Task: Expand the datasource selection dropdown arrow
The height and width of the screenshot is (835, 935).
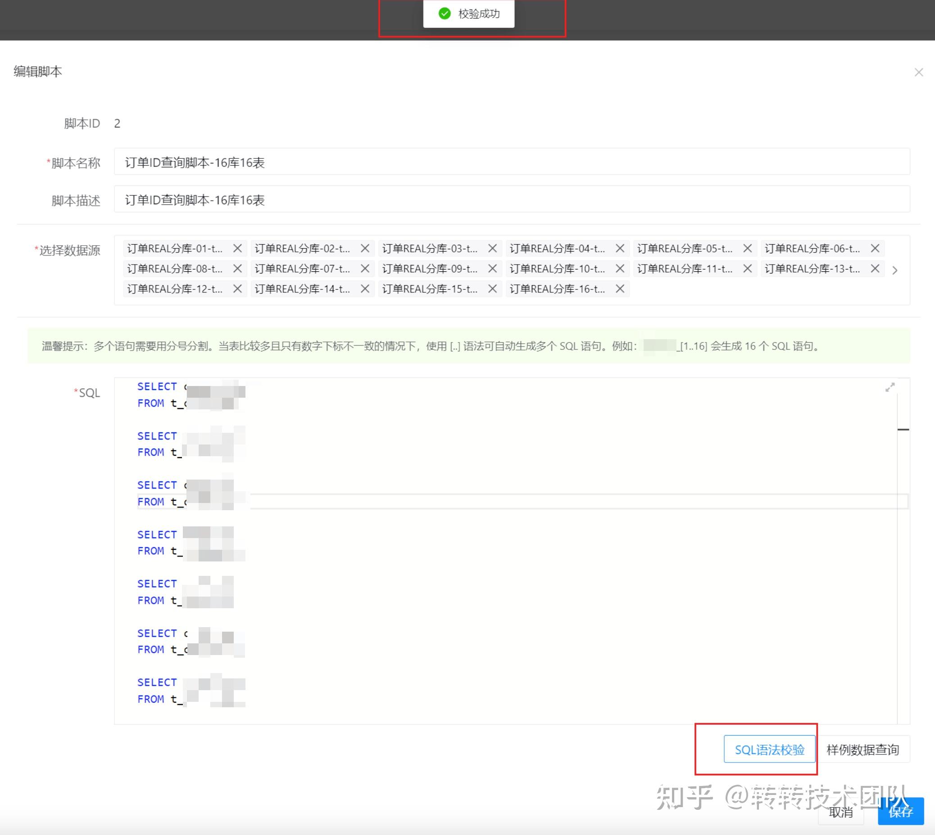Action: click(x=894, y=270)
